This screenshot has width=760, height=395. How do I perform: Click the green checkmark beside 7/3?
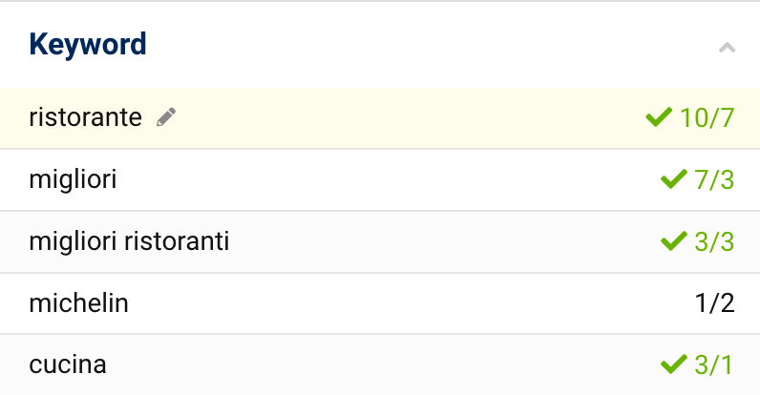[674, 178]
